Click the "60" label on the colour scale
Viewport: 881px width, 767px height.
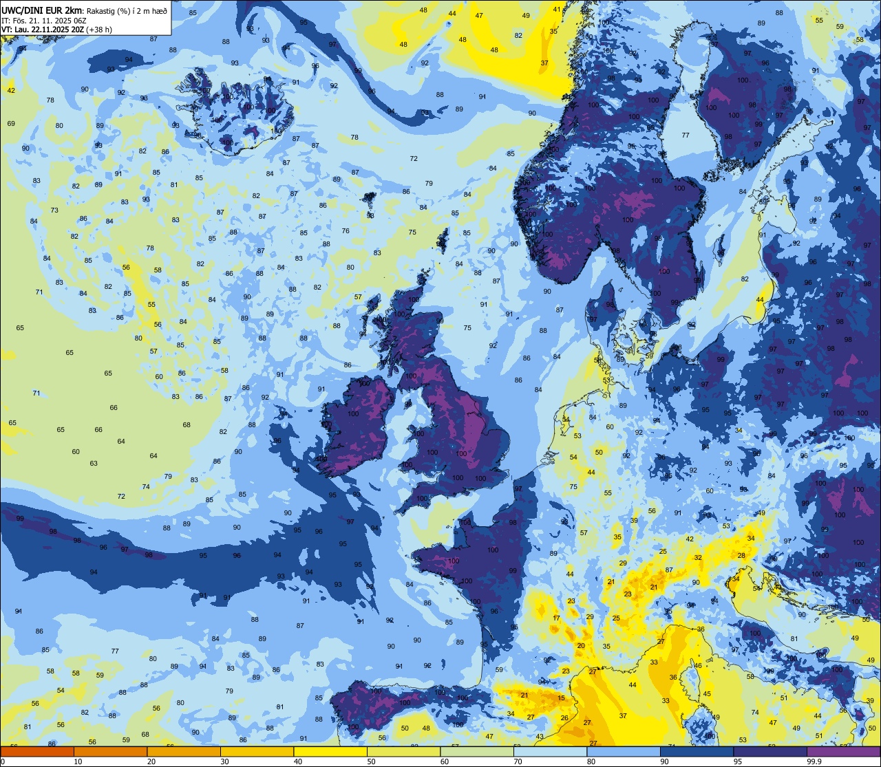click(x=444, y=761)
